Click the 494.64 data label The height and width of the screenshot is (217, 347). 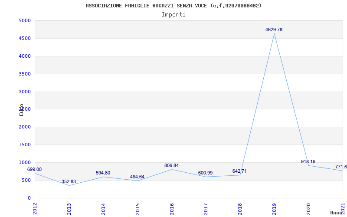(137, 177)
